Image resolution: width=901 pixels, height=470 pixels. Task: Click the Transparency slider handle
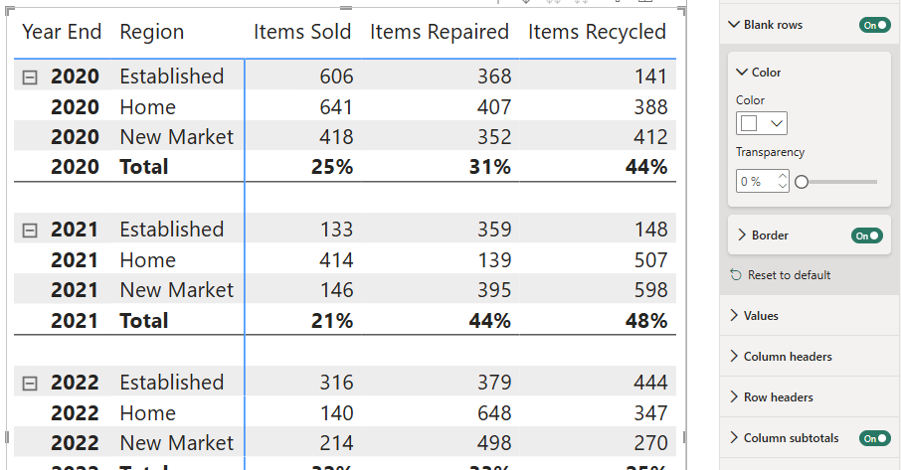tap(802, 182)
